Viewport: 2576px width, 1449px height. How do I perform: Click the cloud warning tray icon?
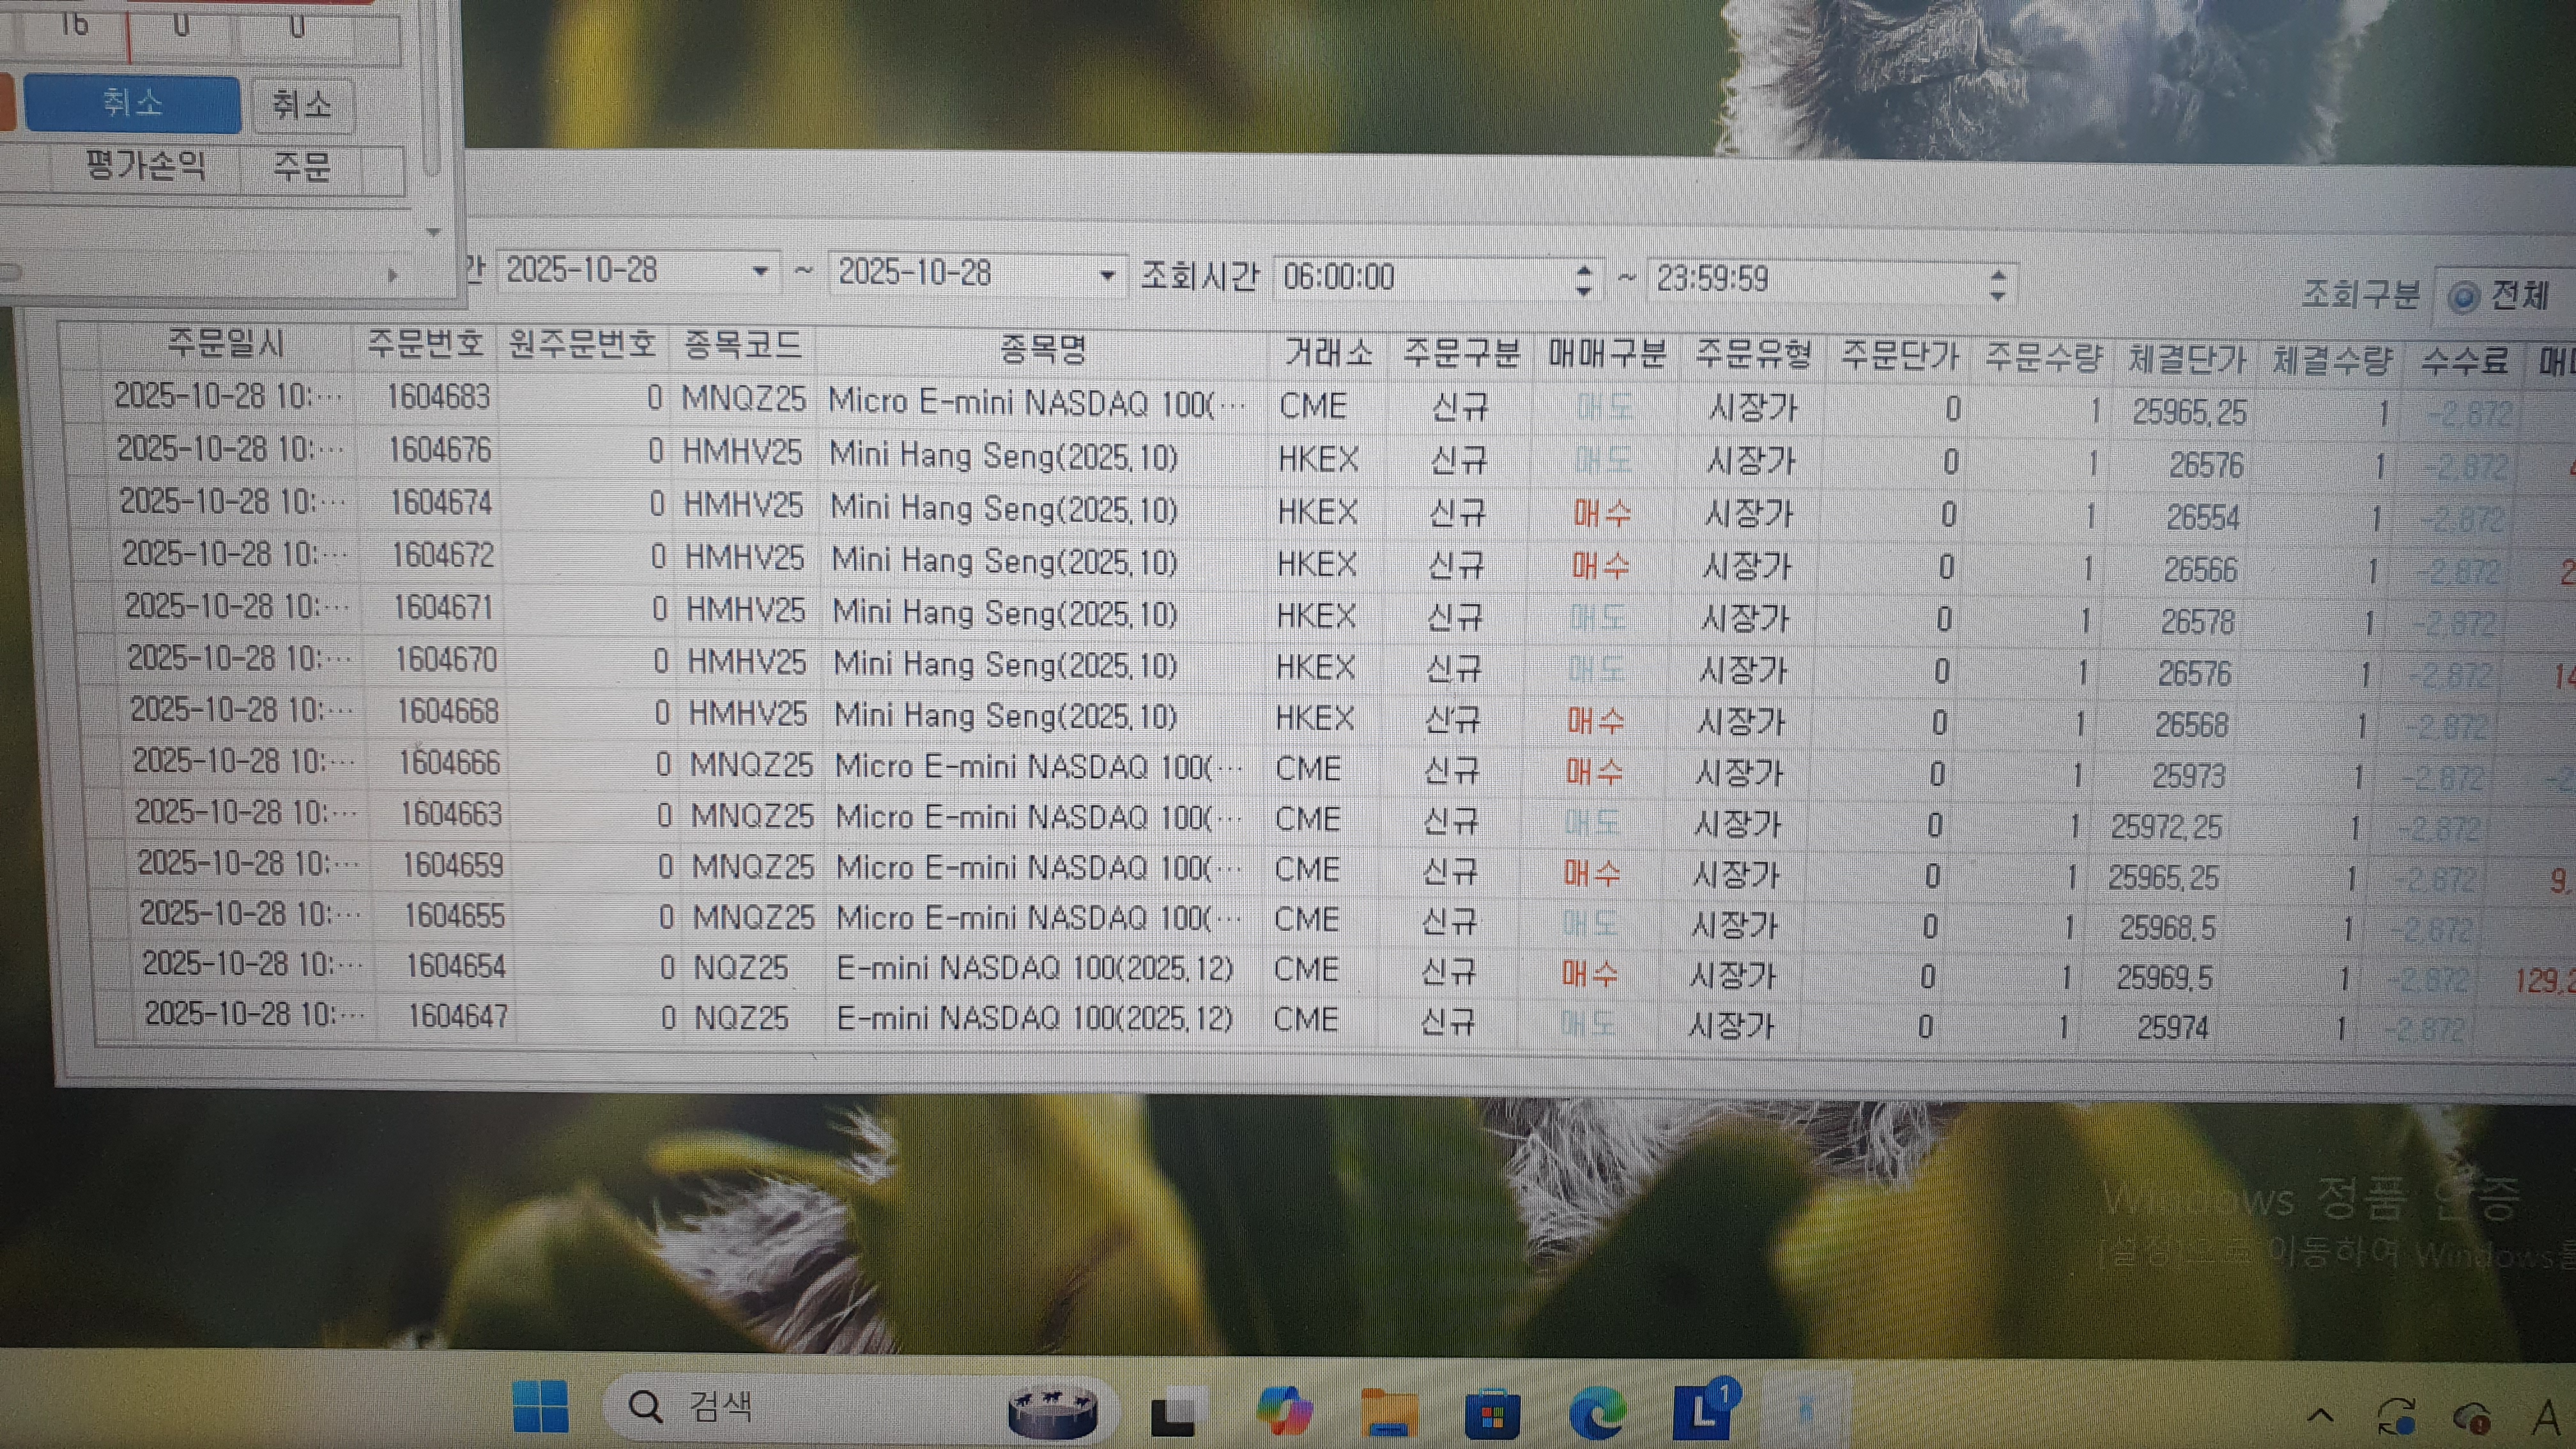pos(2473,1417)
